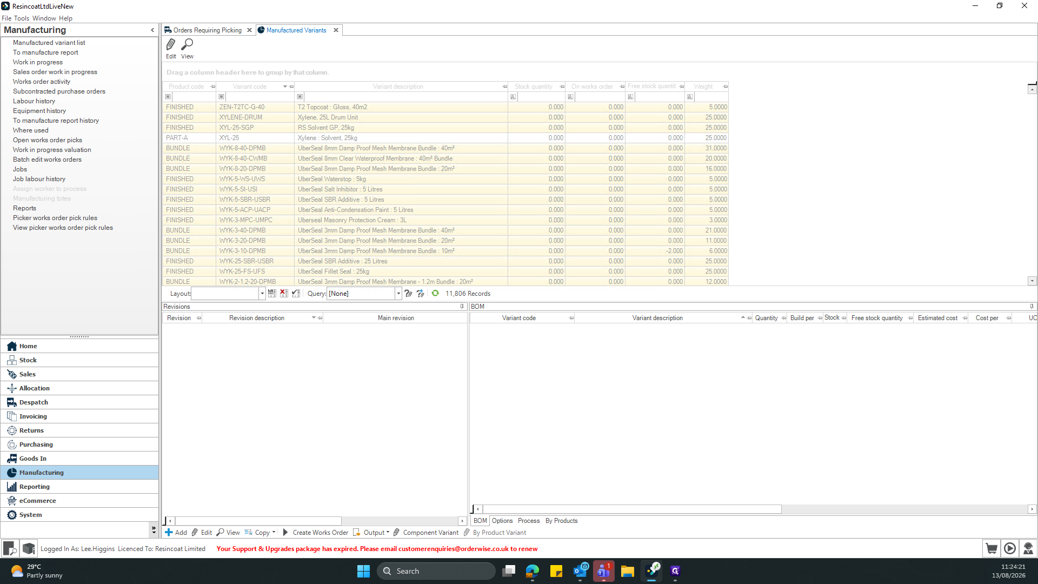Viewport: 1038px width, 584px height.
Task: Toggle the Variant code filter condition box
Action: pos(222,97)
